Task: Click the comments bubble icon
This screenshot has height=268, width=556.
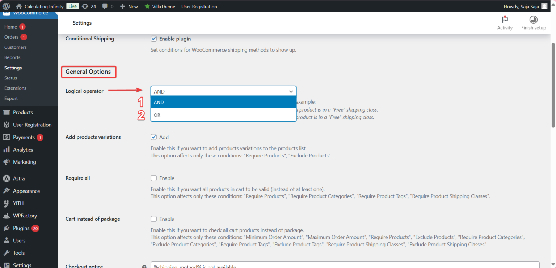Action: coord(105,6)
